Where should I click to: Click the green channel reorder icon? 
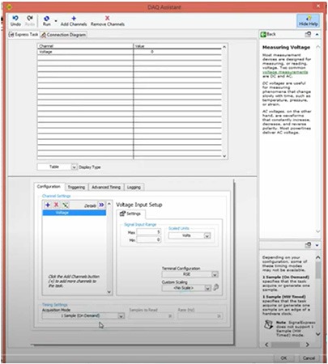click(66, 205)
